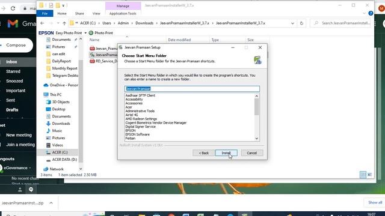The width and height of the screenshot is (385, 216).
Task: Select the Jeevan_Pramaan PDF file
Action: click(103, 49)
